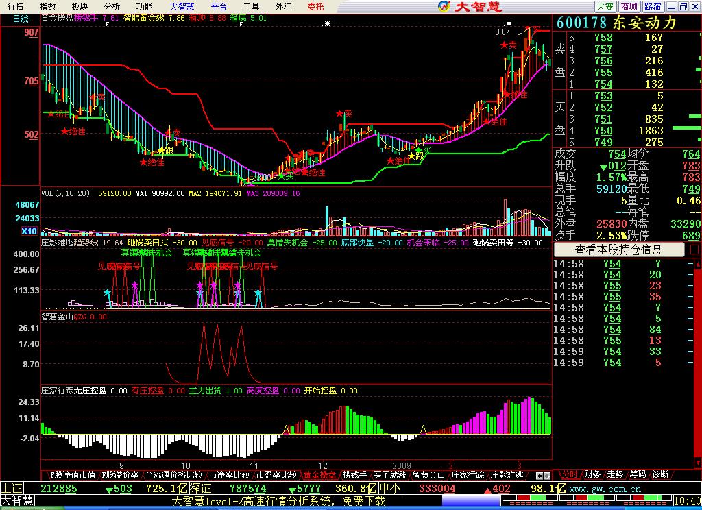Select the 捞钱手 indicator tab
702x510 pixels.
point(354,474)
